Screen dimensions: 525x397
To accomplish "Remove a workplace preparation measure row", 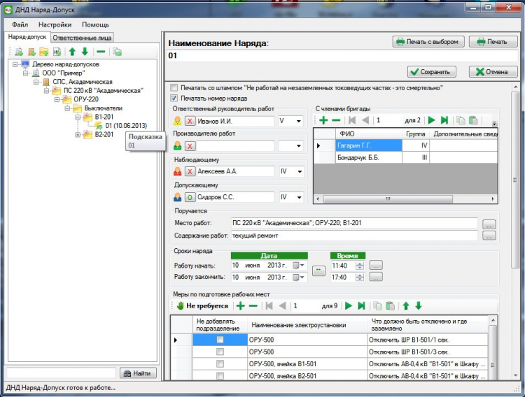I will (x=253, y=305).
